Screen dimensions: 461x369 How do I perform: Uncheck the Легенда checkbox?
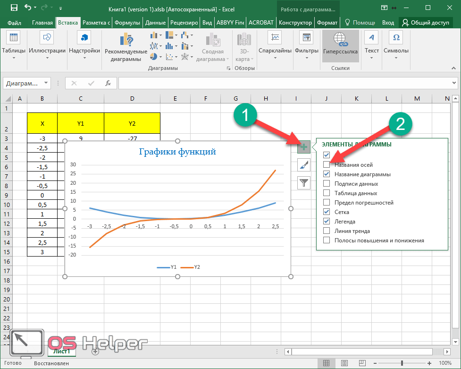click(x=327, y=222)
